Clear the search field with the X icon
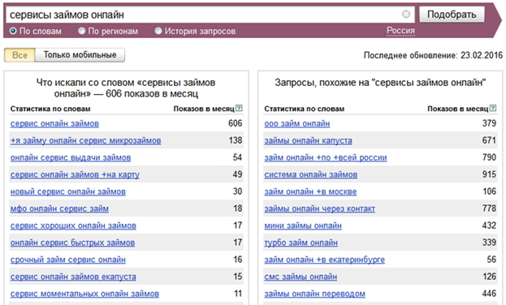 point(406,14)
